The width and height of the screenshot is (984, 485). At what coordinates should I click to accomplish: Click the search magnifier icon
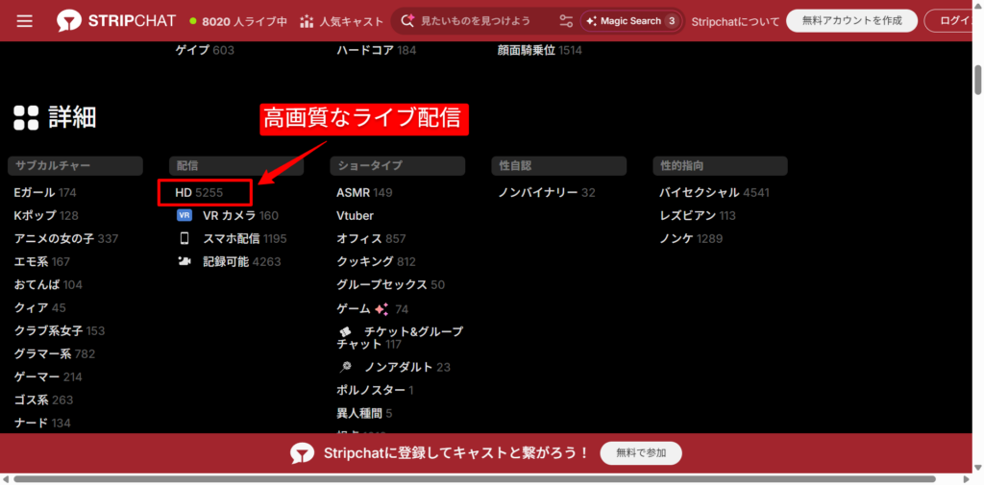click(x=407, y=21)
